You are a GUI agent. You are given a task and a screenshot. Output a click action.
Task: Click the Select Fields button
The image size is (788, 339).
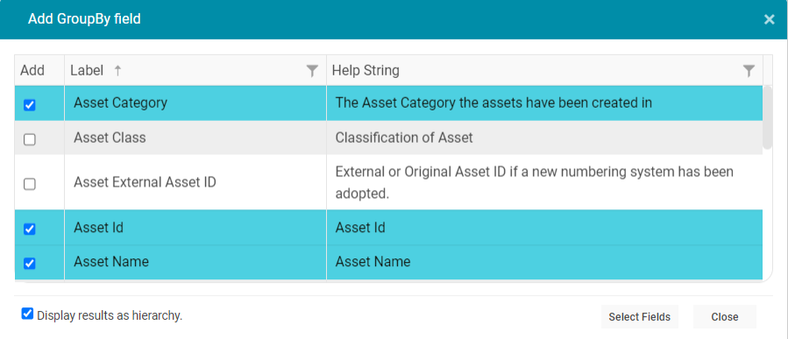point(639,317)
